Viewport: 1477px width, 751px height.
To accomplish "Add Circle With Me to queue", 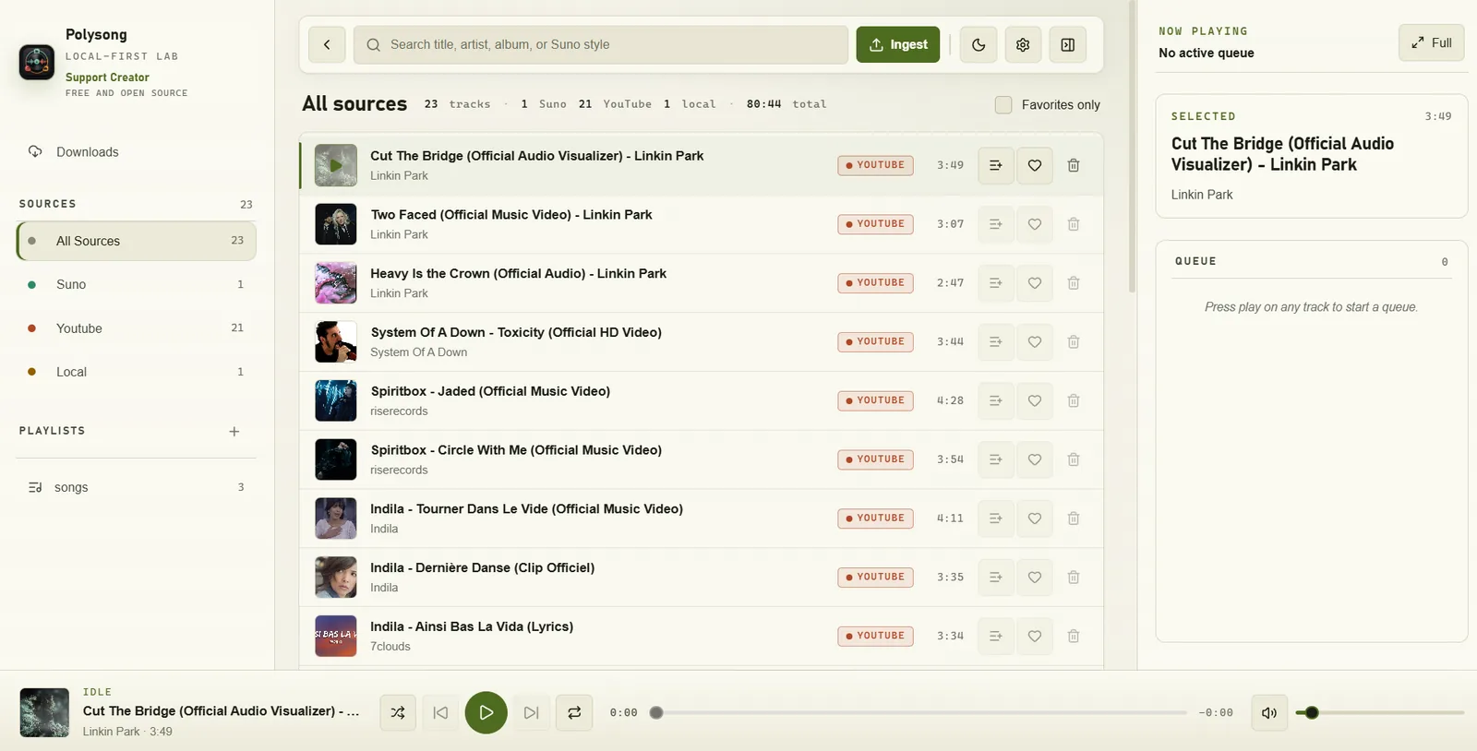I will 996,459.
